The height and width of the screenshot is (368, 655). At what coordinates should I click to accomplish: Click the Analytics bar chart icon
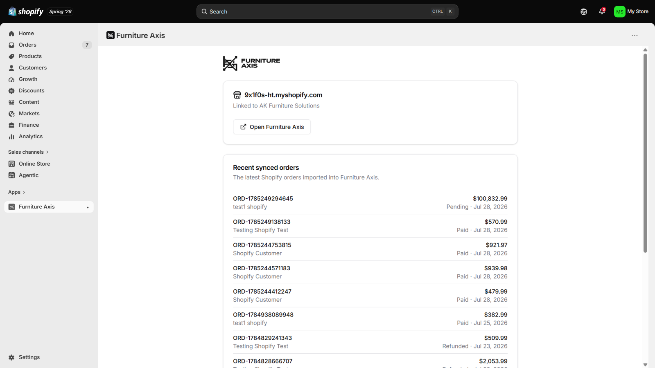point(11,137)
